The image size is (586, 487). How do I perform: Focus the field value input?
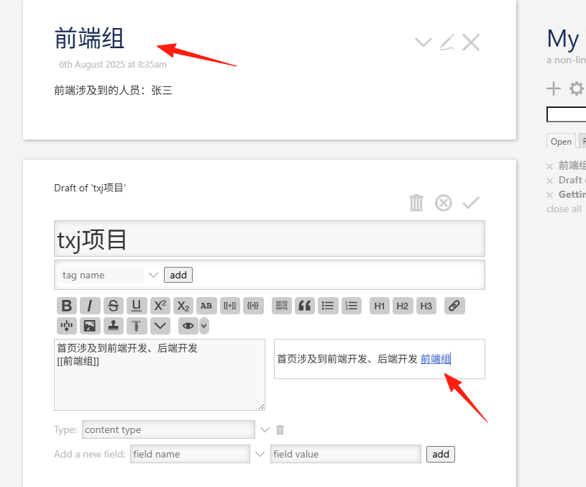(346, 454)
